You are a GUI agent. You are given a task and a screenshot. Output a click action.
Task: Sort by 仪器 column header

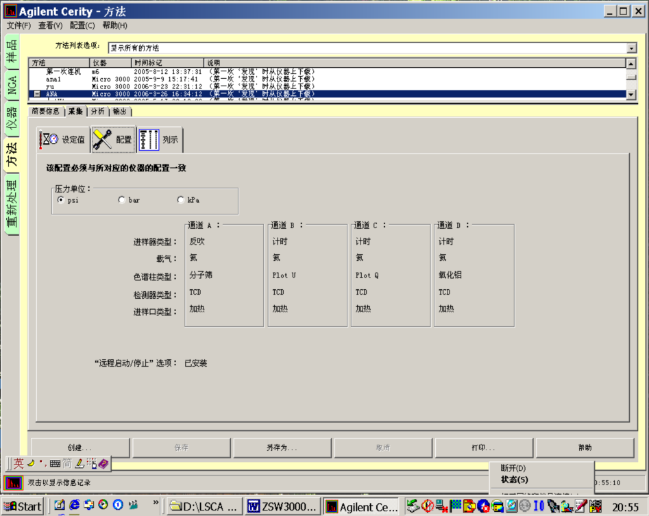click(x=110, y=63)
